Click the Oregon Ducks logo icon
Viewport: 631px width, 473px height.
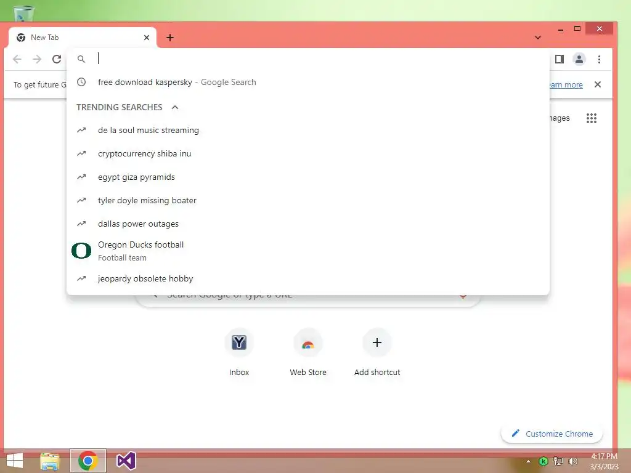pyautogui.click(x=81, y=251)
